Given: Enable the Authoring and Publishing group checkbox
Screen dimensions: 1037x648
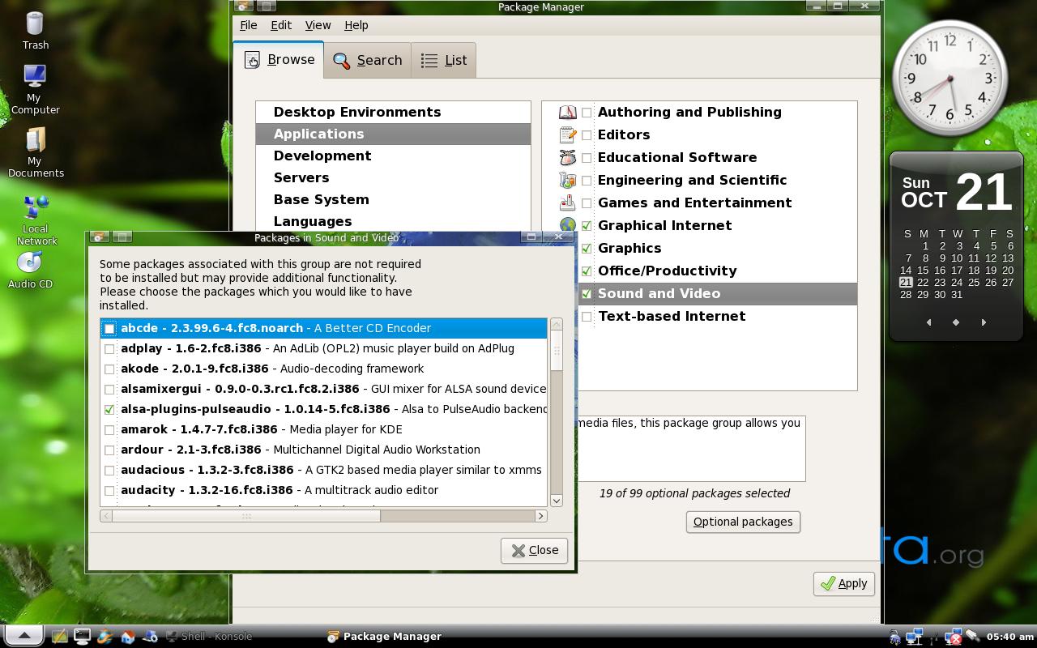Looking at the screenshot, I should (x=587, y=113).
